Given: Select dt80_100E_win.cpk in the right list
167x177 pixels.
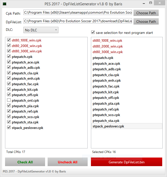Looking at the screenshot, I should pyautogui.click(x=127, y=40).
